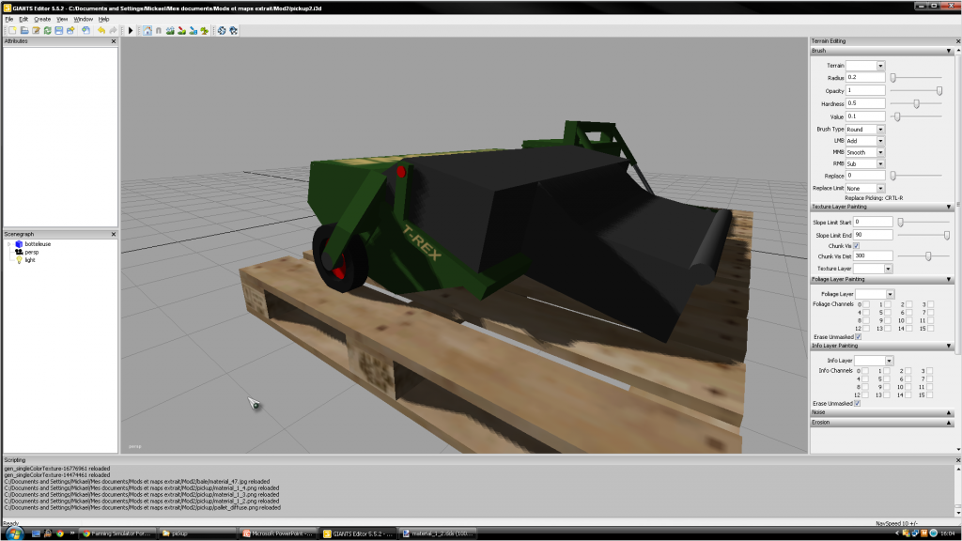Image resolution: width=962 pixels, height=541 pixels.
Task: Enable Foliage Channel 3 checkbox
Action: point(931,304)
